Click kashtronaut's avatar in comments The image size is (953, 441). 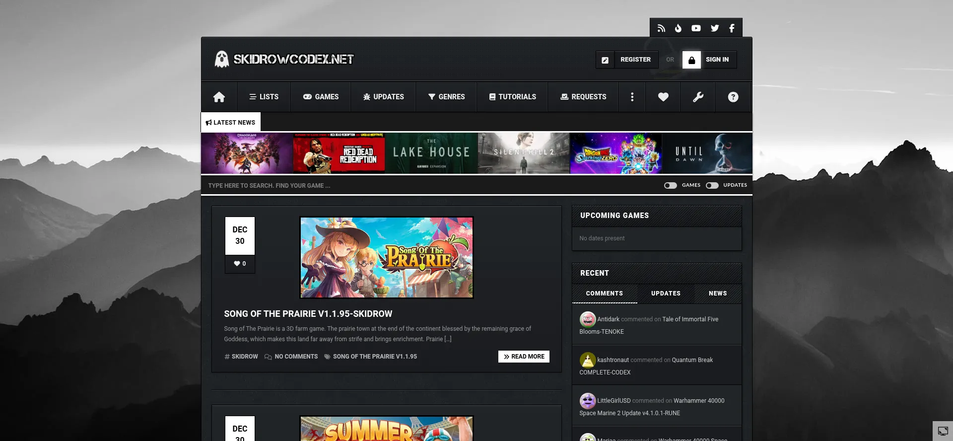pos(588,360)
